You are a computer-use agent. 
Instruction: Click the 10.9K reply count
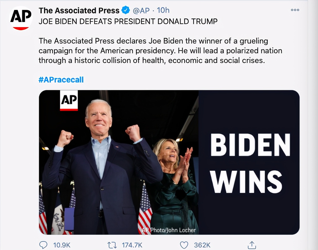click(62, 245)
